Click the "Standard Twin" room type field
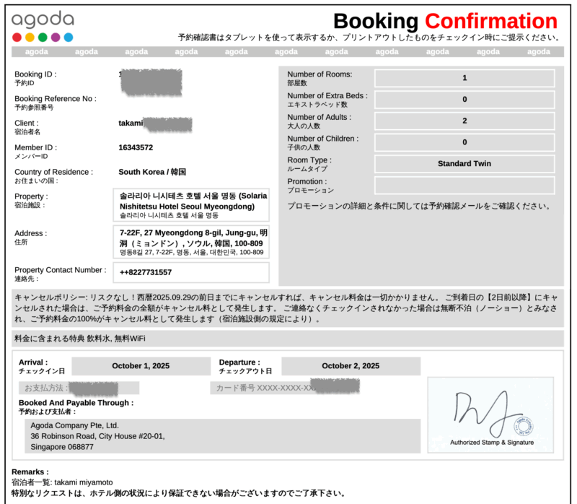 click(x=464, y=164)
